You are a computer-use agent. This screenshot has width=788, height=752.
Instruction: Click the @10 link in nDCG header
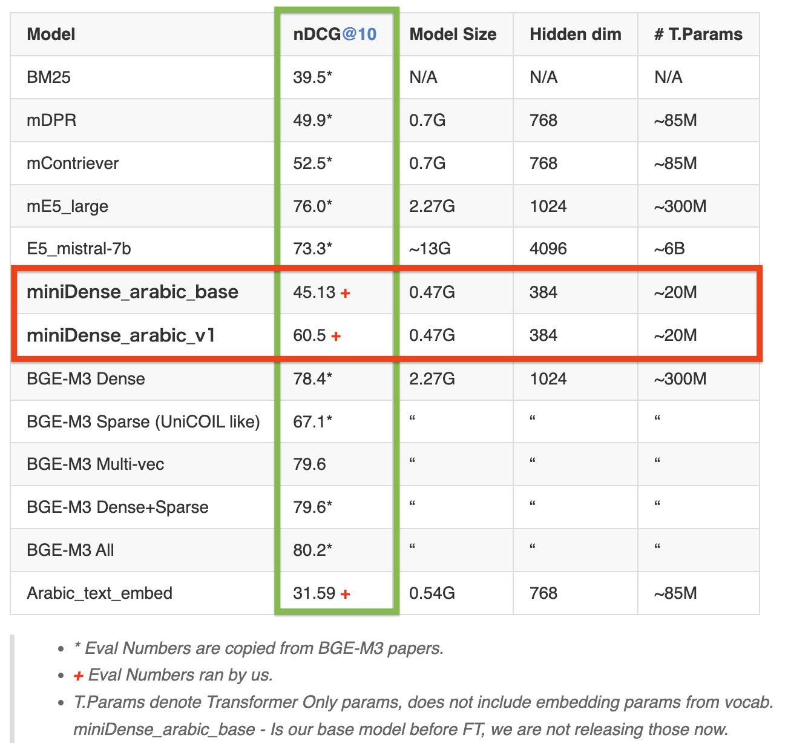(x=359, y=35)
